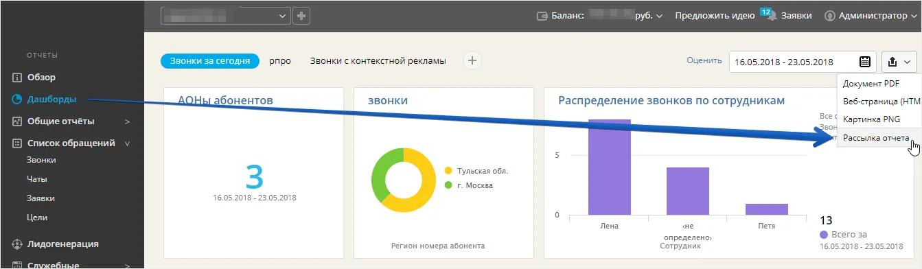Switch to Звонки с контекстной рекламы tab

(378, 60)
